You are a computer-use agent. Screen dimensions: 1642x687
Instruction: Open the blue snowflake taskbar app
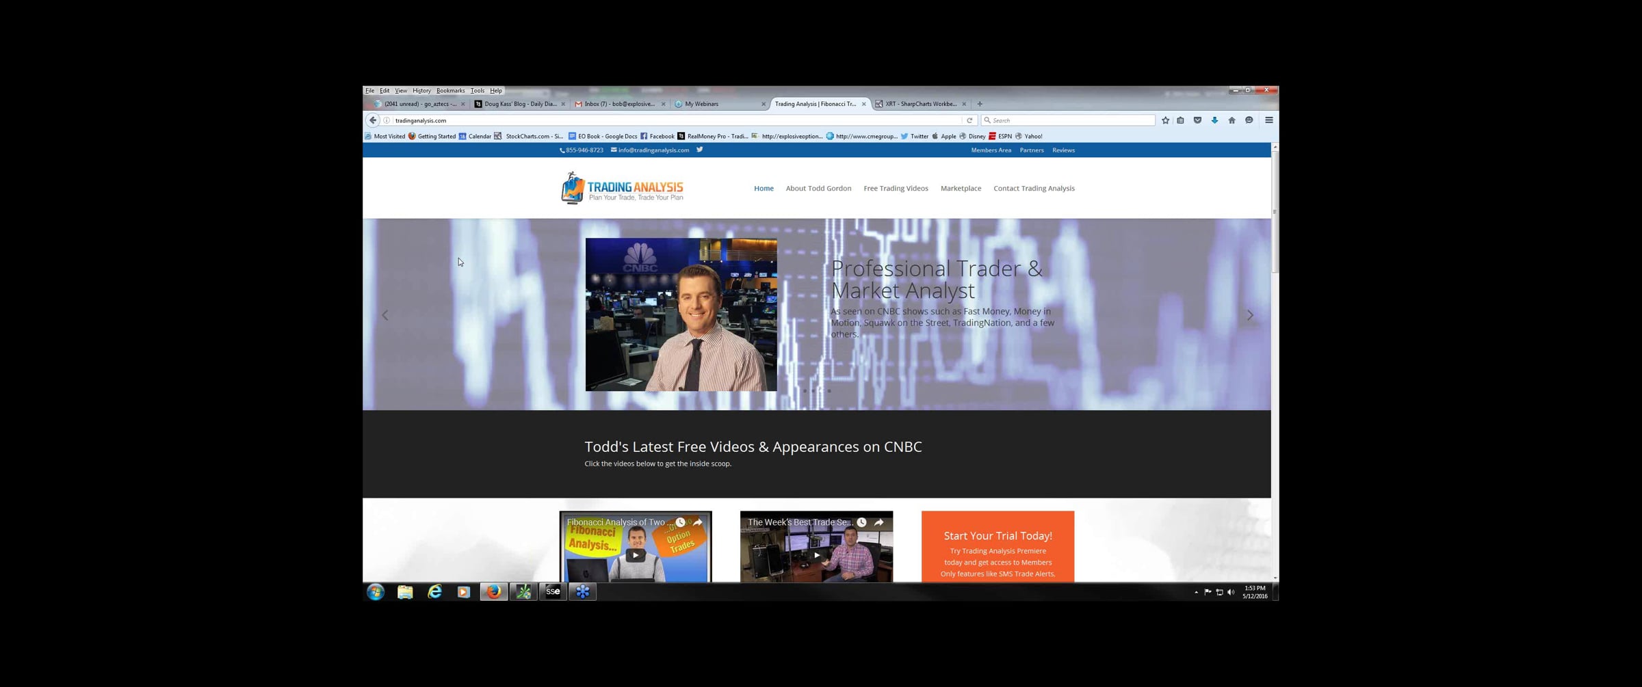582,592
